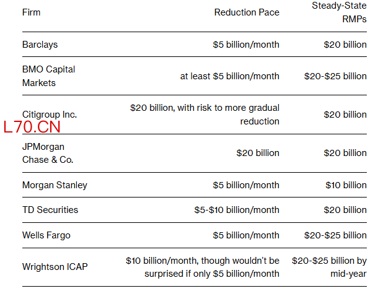Click Wrightson ICAP's "$20-$25 billion by mid-year" cell
The height and width of the screenshot is (291, 378).
[329, 267]
